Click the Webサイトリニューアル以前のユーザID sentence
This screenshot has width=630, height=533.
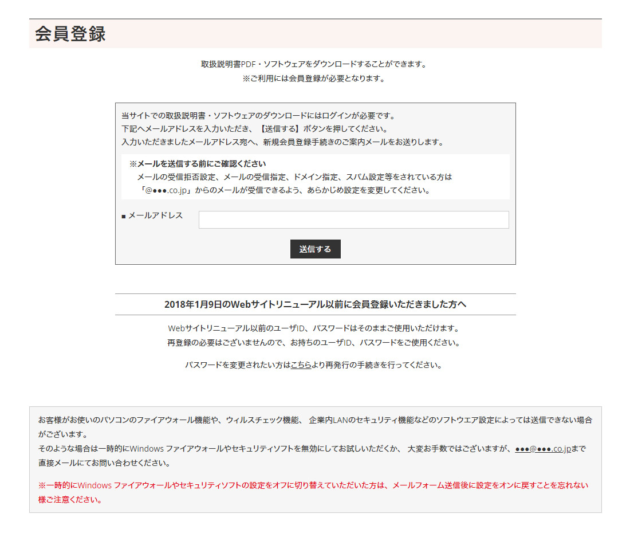click(314, 328)
